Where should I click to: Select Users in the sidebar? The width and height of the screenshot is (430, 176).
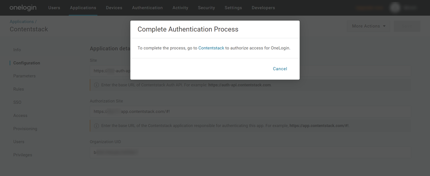(x=19, y=142)
